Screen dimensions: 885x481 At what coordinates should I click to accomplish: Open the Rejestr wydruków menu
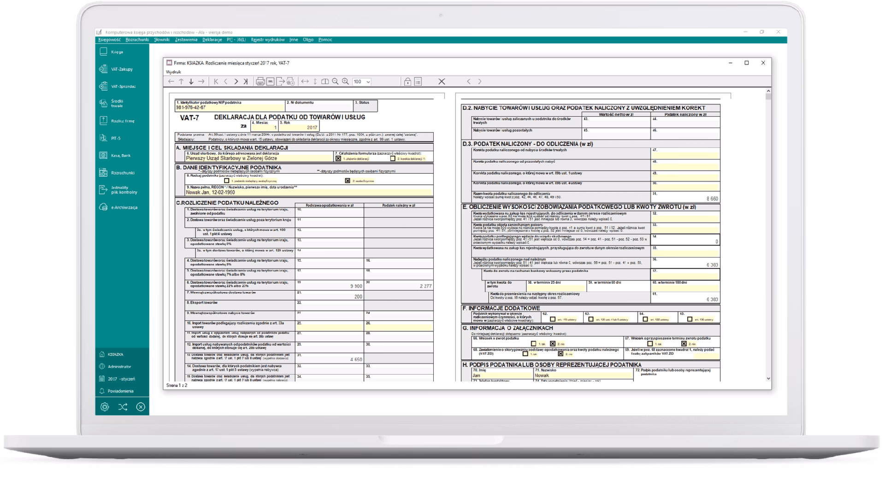tap(267, 40)
